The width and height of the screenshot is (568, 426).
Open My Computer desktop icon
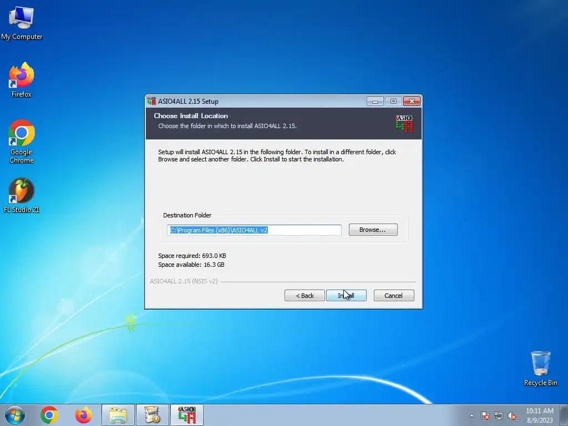point(22,23)
